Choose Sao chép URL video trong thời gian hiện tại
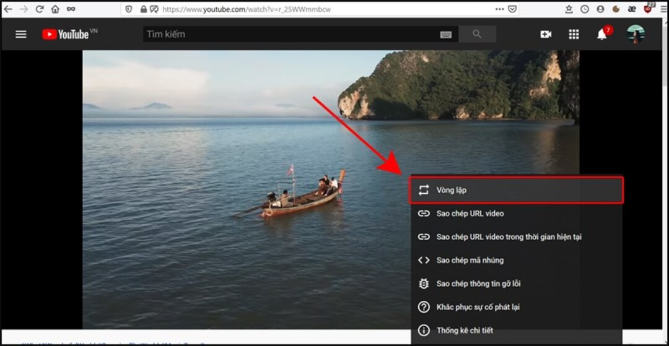The width and height of the screenshot is (669, 346). coord(508,237)
